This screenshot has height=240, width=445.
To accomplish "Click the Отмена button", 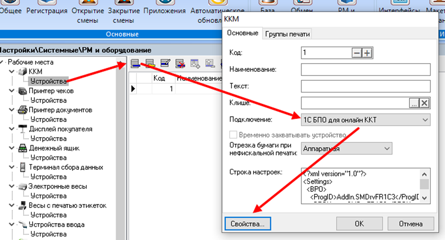I will (x=411, y=224).
